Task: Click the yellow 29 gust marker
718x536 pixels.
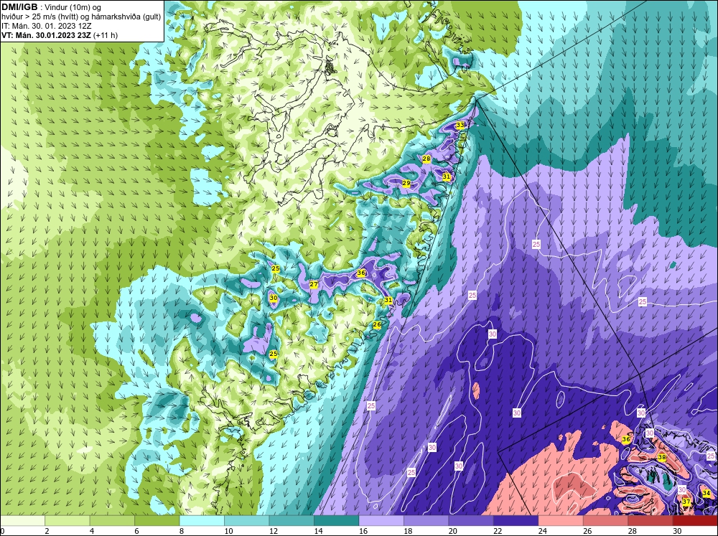Action: 406,183
